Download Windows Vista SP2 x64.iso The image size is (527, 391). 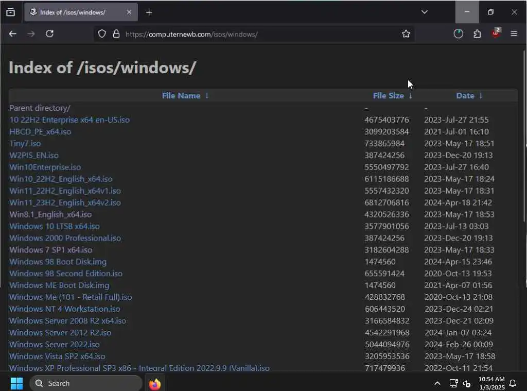pyautogui.click(x=57, y=356)
